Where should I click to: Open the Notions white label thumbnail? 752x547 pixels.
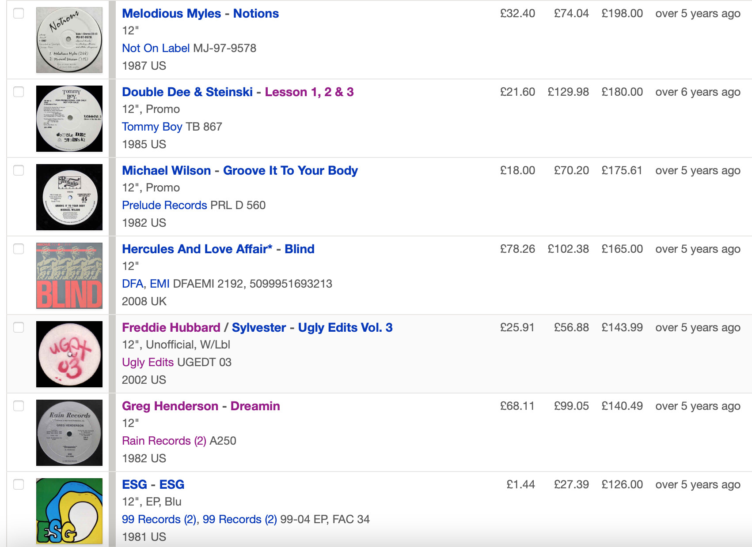[69, 40]
